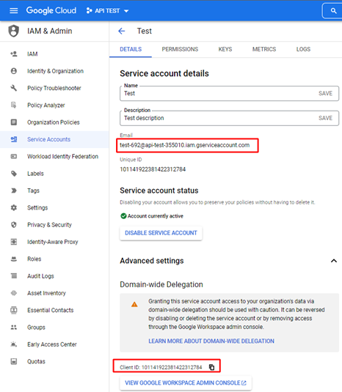This screenshot has width=342, height=392.
Task: Click the Identity-Aware Proxy icon
Action: click(x=14, y=242)
